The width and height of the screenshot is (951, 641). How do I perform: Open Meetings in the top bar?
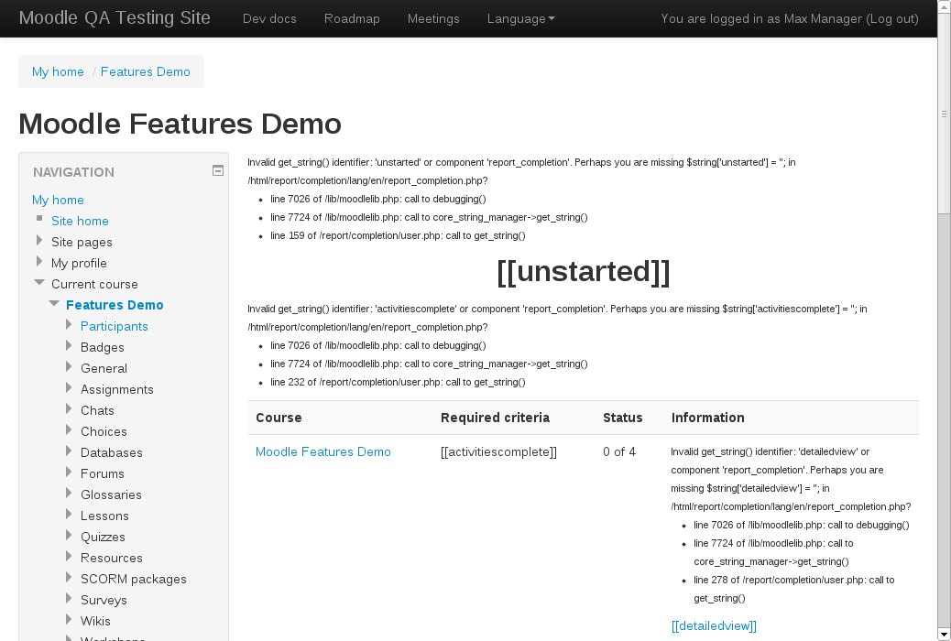point(433,19)
